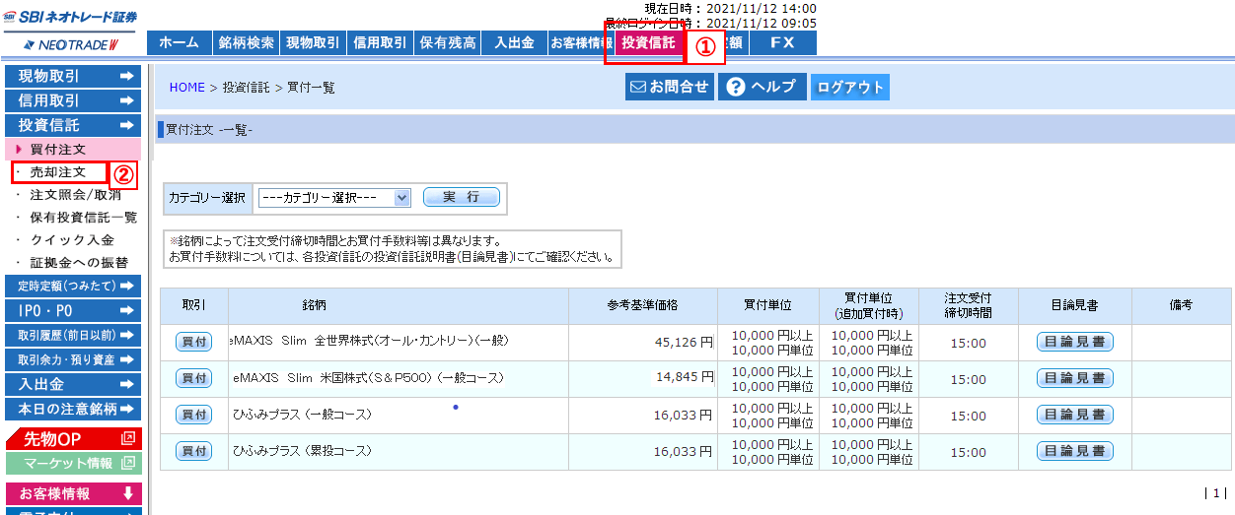Open クイック入金 in the sidebar
The height and width of the screenshot is (515, 1235).
tap(72, 240)
